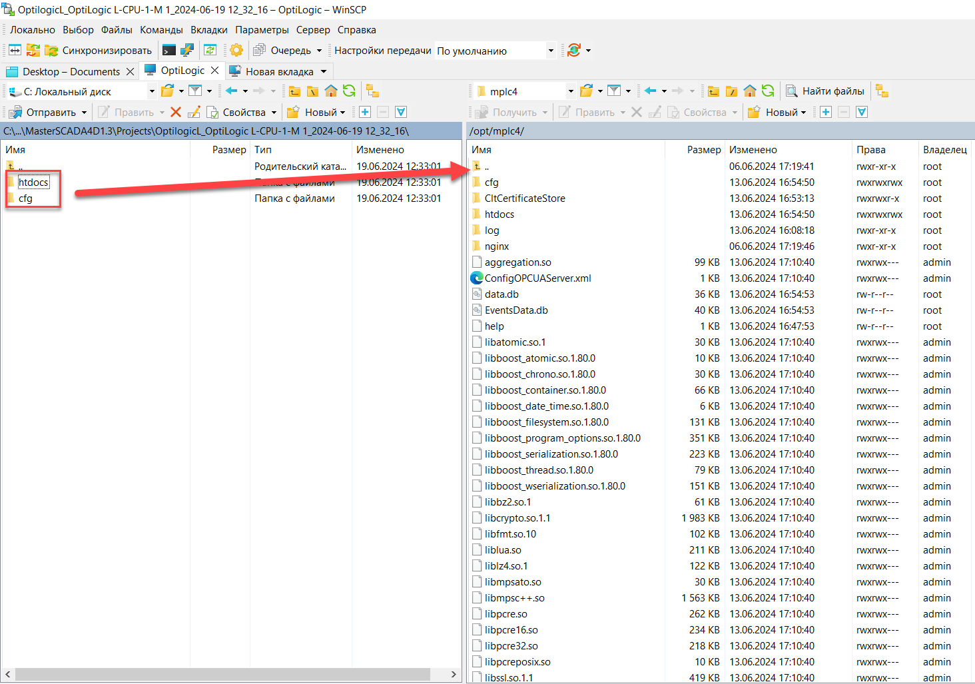The height and width of the screenshot is (684, 975).
Task: Go to remote root directory icon
Action: click(x=731, y=91)
